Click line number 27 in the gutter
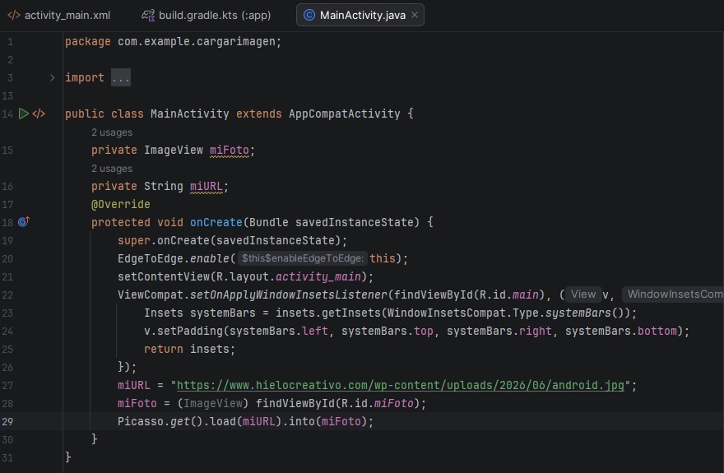 [x=7, y=385]
